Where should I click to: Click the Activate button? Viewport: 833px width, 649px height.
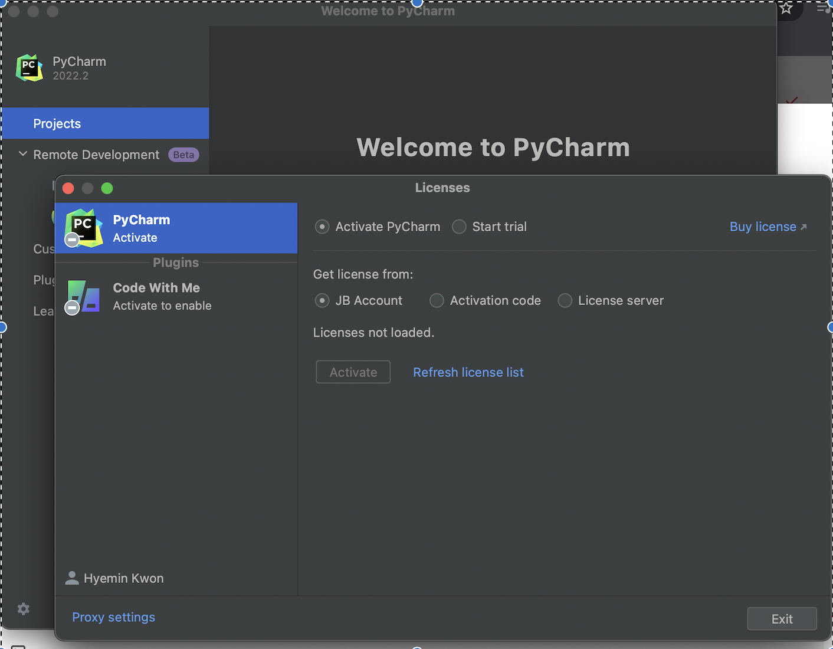[x=353, y=372]
